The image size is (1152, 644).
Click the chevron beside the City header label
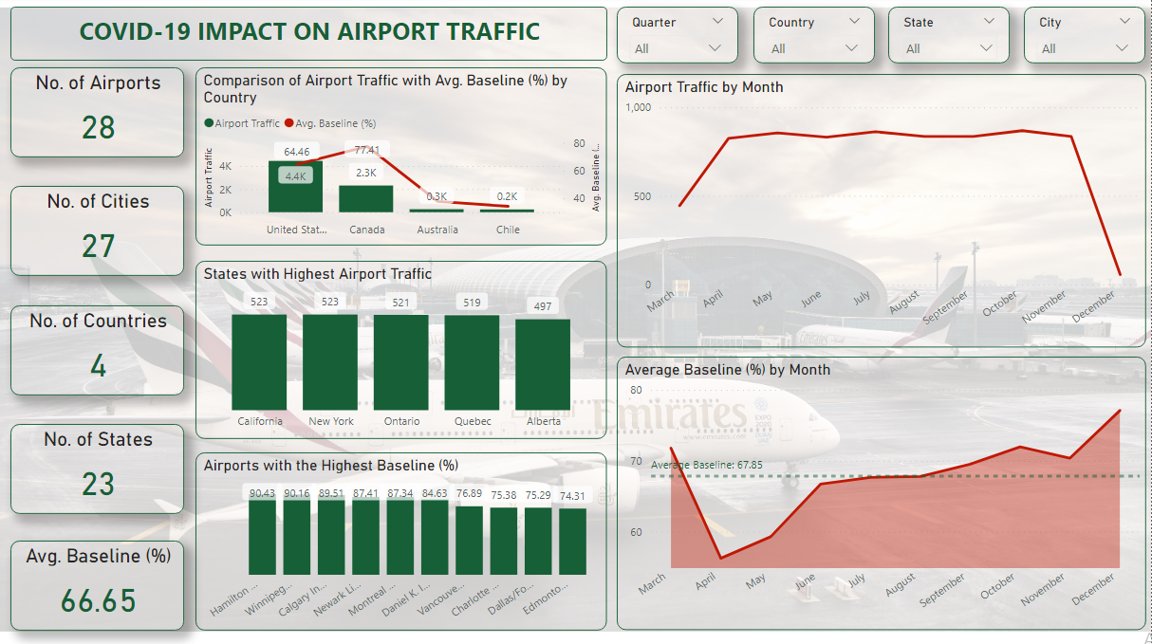[x=1125, y=21]
